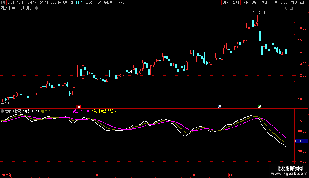Select the 60分钟 period tab

68,2
